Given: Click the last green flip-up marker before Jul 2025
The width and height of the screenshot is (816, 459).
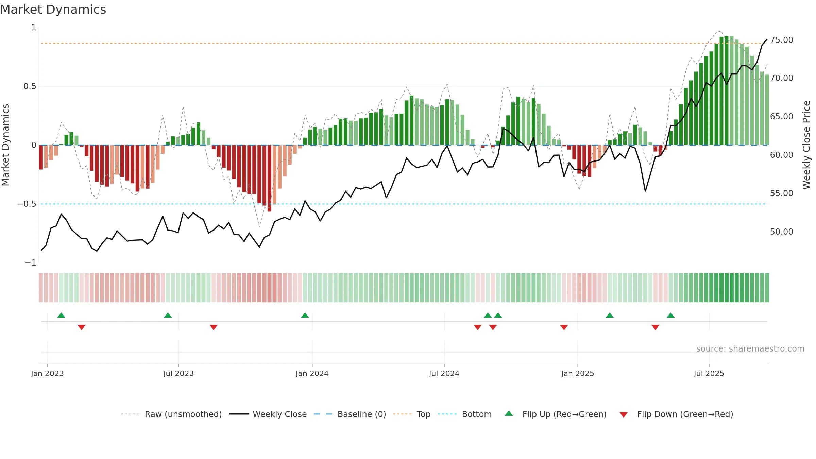Looking at the screenshot, I should 671,315.
